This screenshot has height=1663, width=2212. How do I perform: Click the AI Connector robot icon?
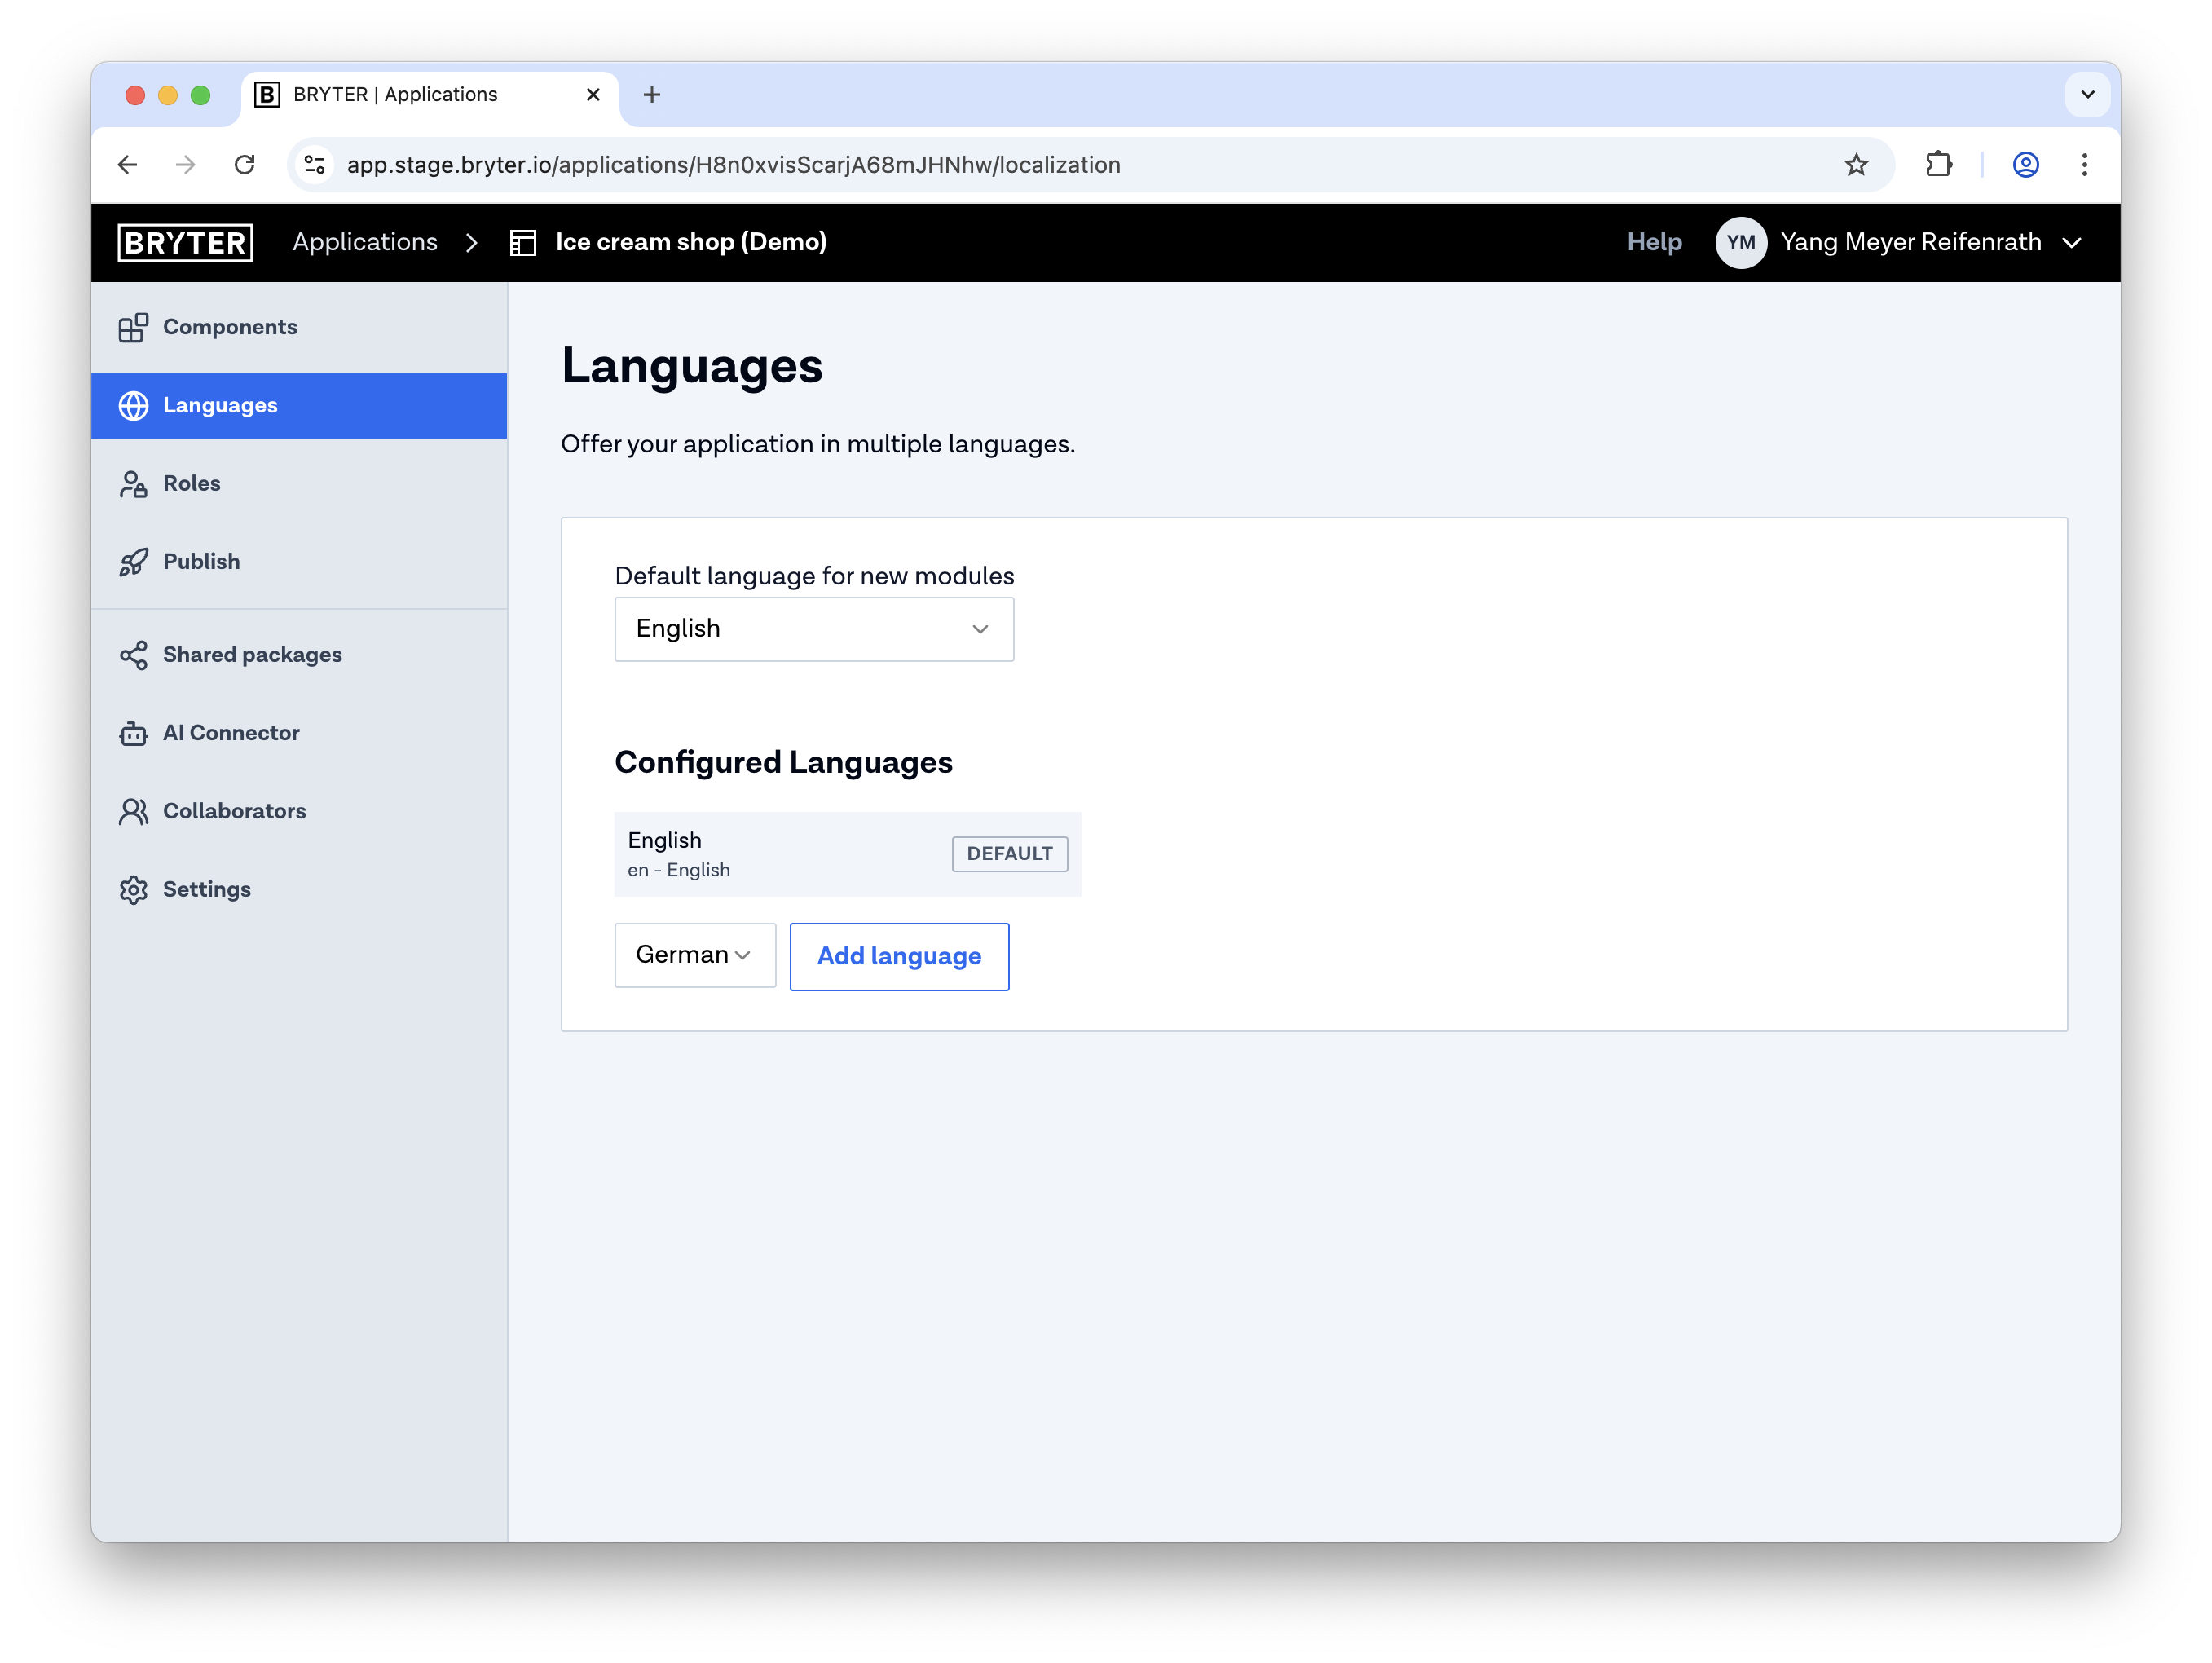(x=133, y=733)
